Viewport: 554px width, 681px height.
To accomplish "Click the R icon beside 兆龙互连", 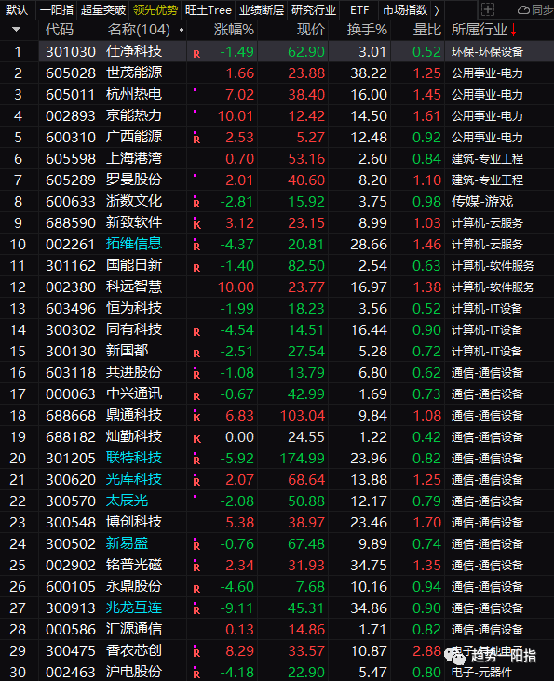I will [x=196, y=610].
